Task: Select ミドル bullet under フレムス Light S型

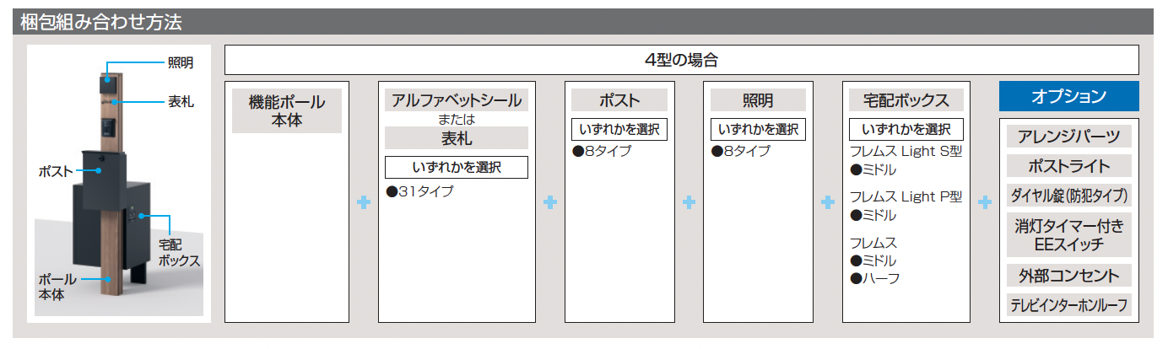Action: point(873,169)
